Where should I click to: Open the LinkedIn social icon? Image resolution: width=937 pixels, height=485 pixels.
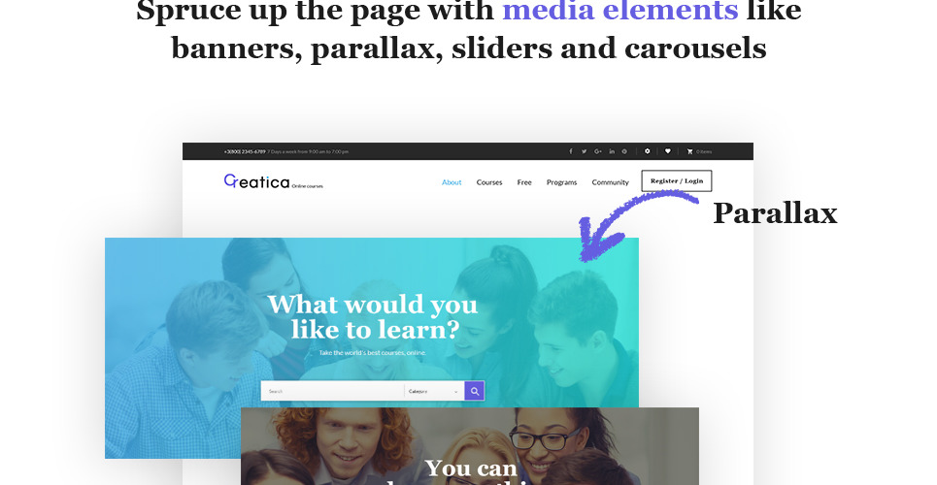coord(612,151)
